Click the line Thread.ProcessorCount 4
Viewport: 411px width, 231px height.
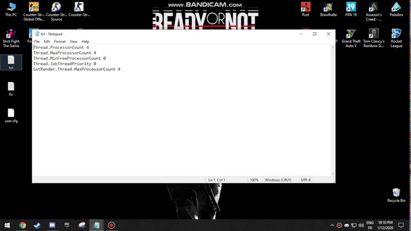61,47
